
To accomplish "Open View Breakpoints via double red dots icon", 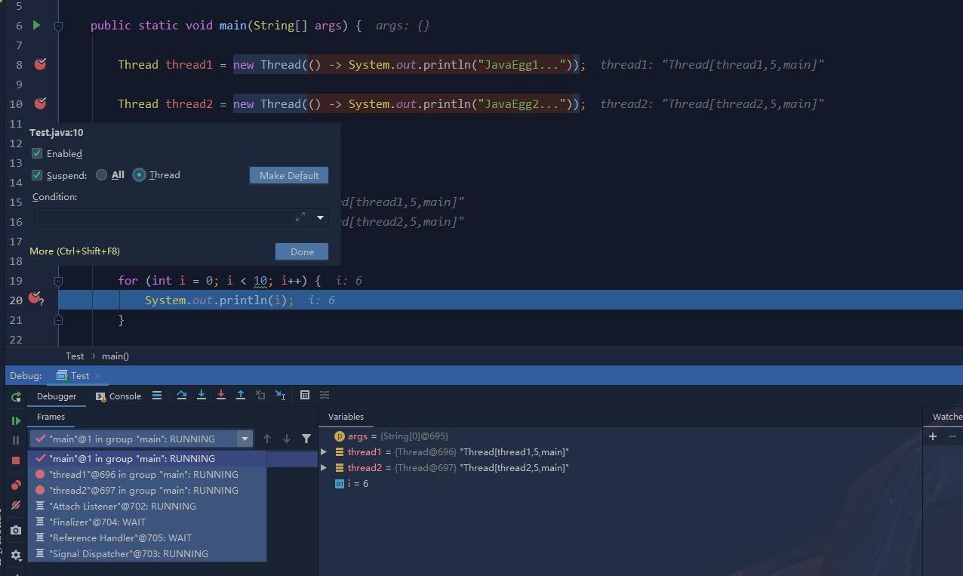I will [16, 485].
